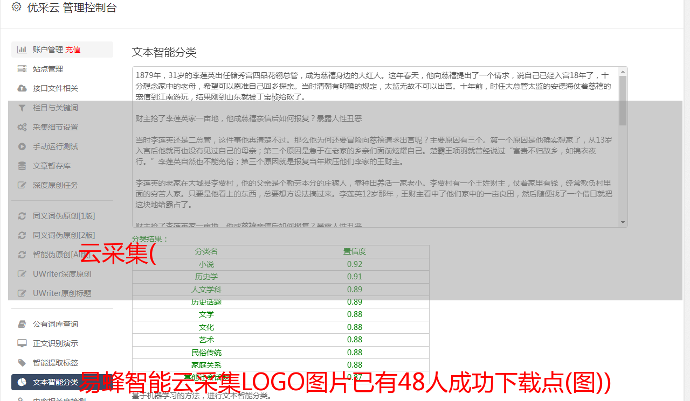Click the bar chart icon beside 账户管理
Viewport: 690px width, 401px height.
pos(22,50)
